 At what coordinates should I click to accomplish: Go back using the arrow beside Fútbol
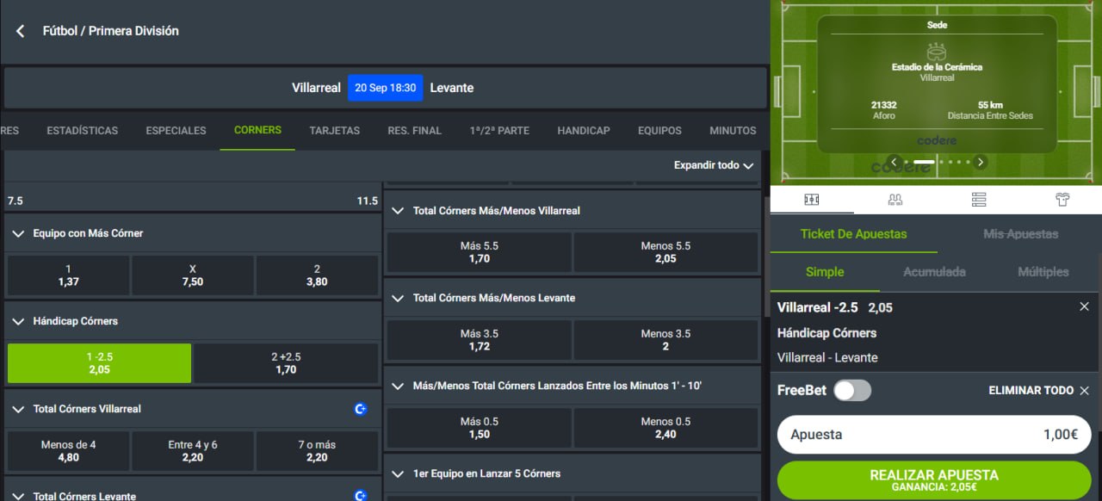(21, 31)
